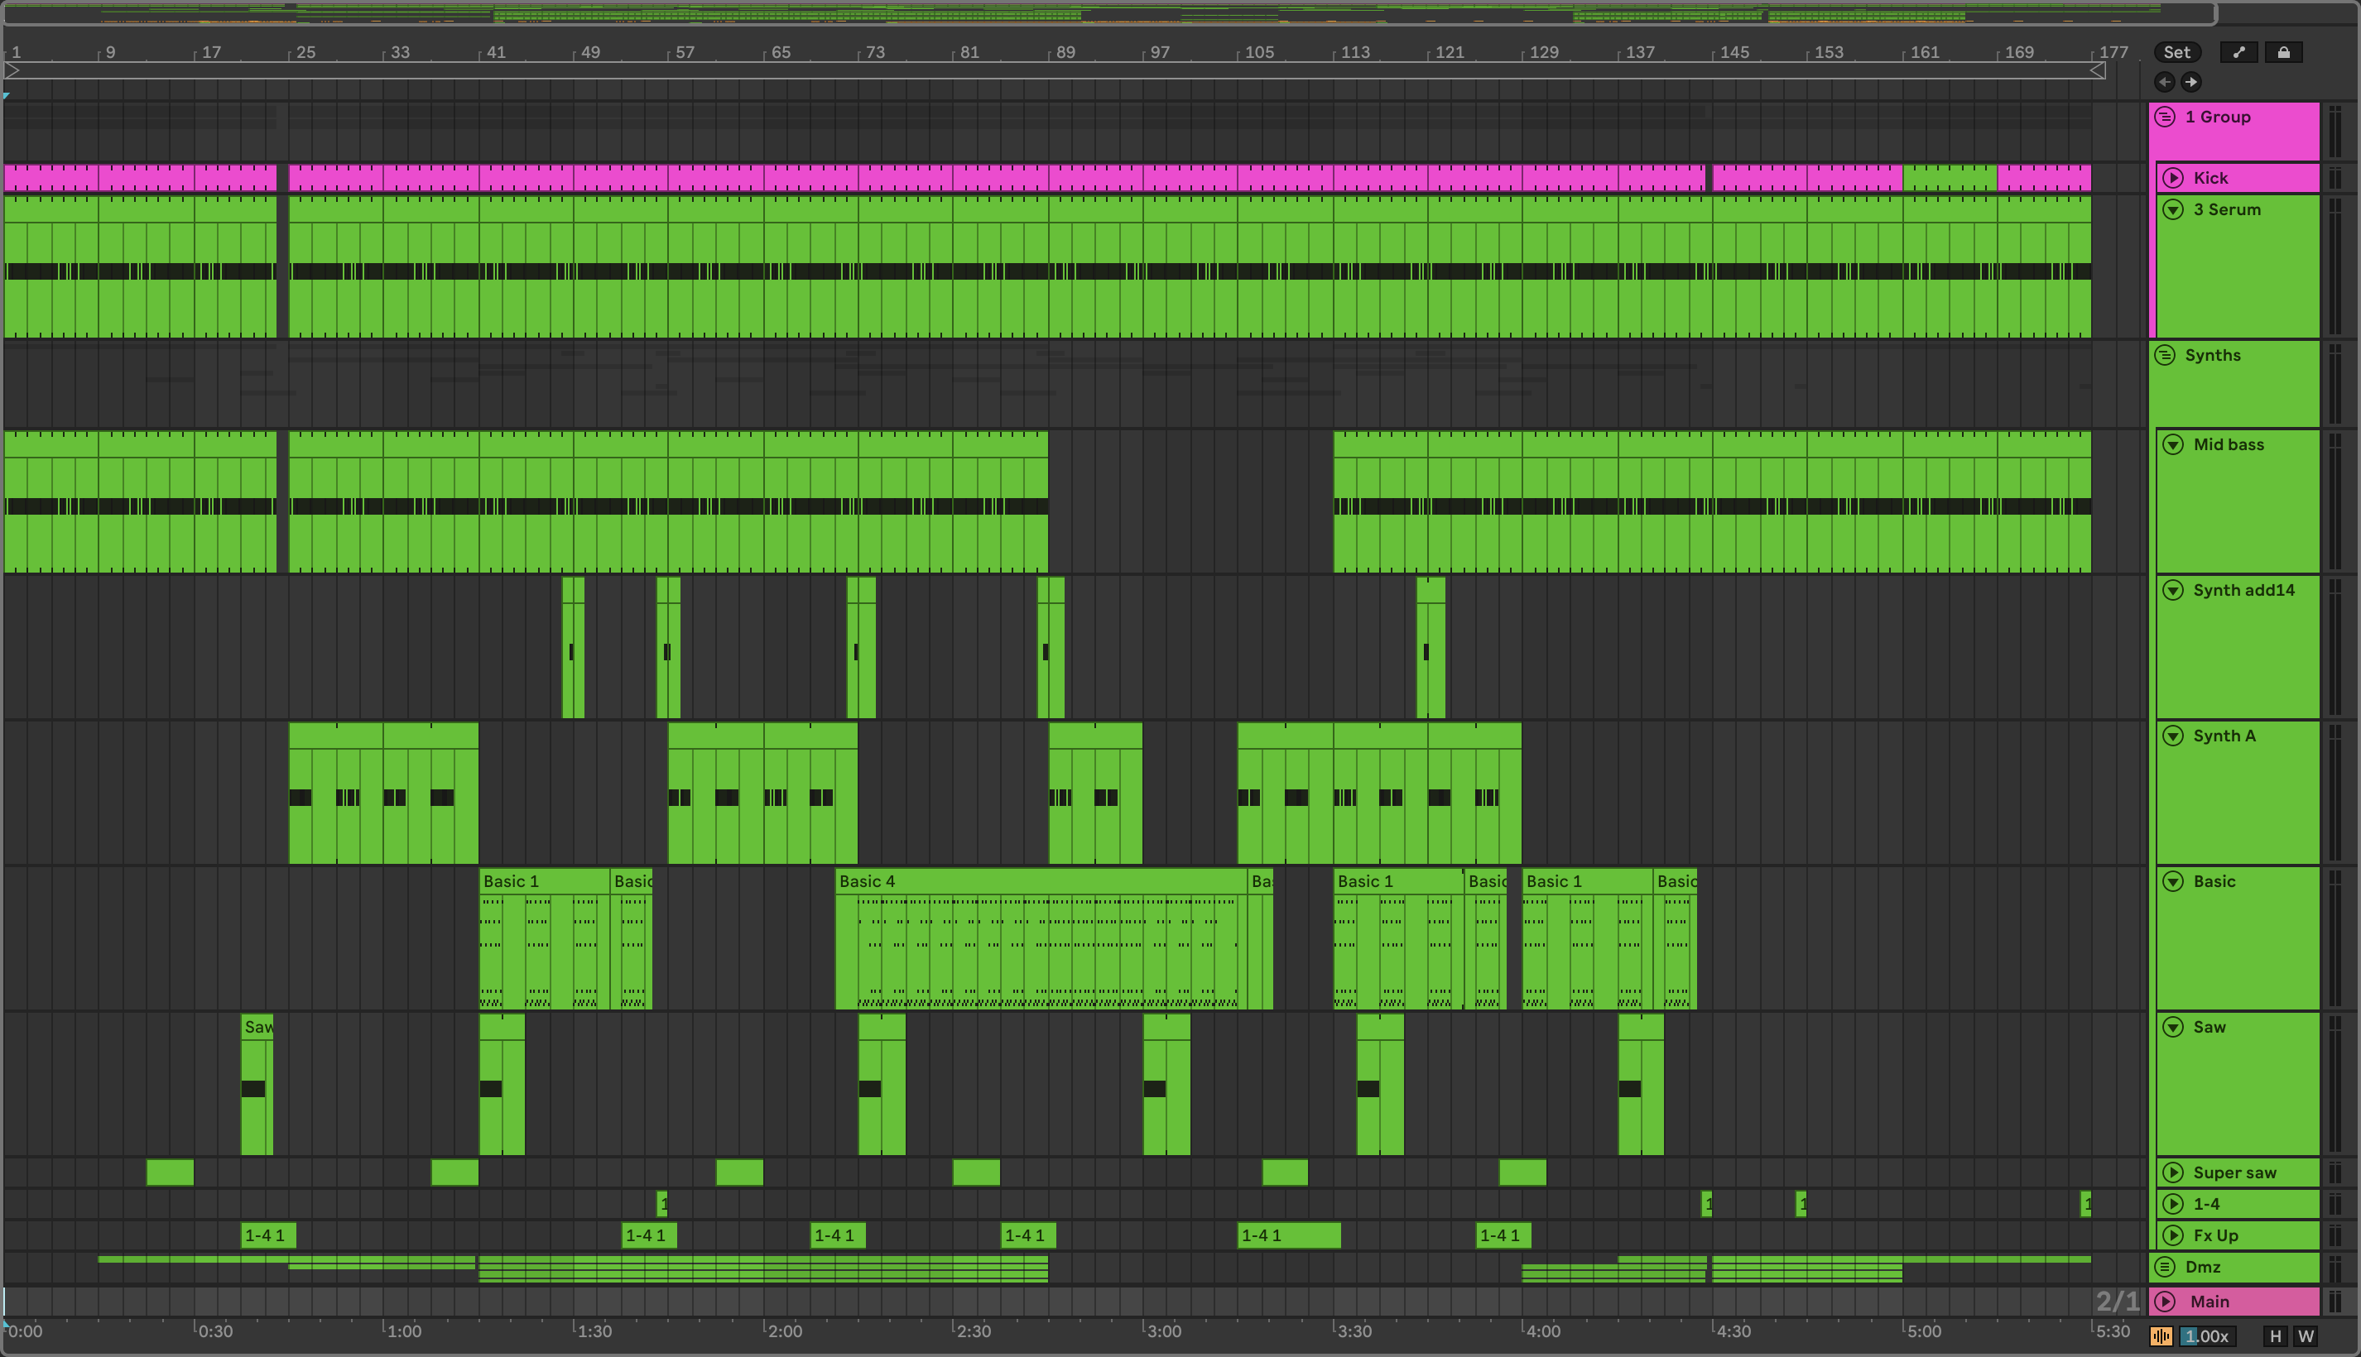The width and height of the screenshot is (2361, 1357).
Task: Click the W optimize width button
Action: click(2306, 1336)
